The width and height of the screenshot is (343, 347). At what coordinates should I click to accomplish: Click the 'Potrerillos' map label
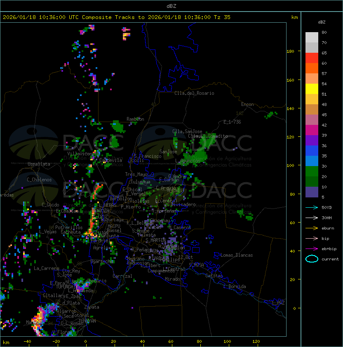click(69, 227)
